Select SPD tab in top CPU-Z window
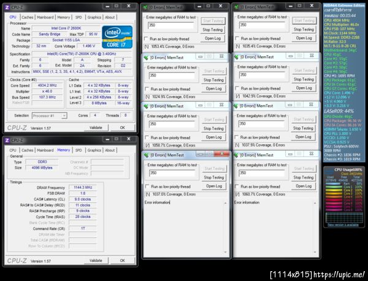This screenshot has height=281, width=368. [x=79, y=17]
